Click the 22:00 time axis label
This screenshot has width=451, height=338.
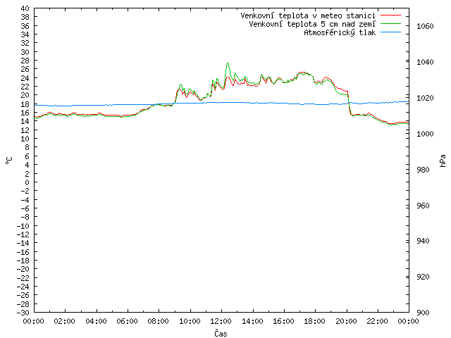coord(378,321)
